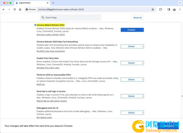Open the Enabled dropdown for WebUI Refresh
The width and height of the screenshot is (183, 133).
pyautogui.click(x=132, y=30)
